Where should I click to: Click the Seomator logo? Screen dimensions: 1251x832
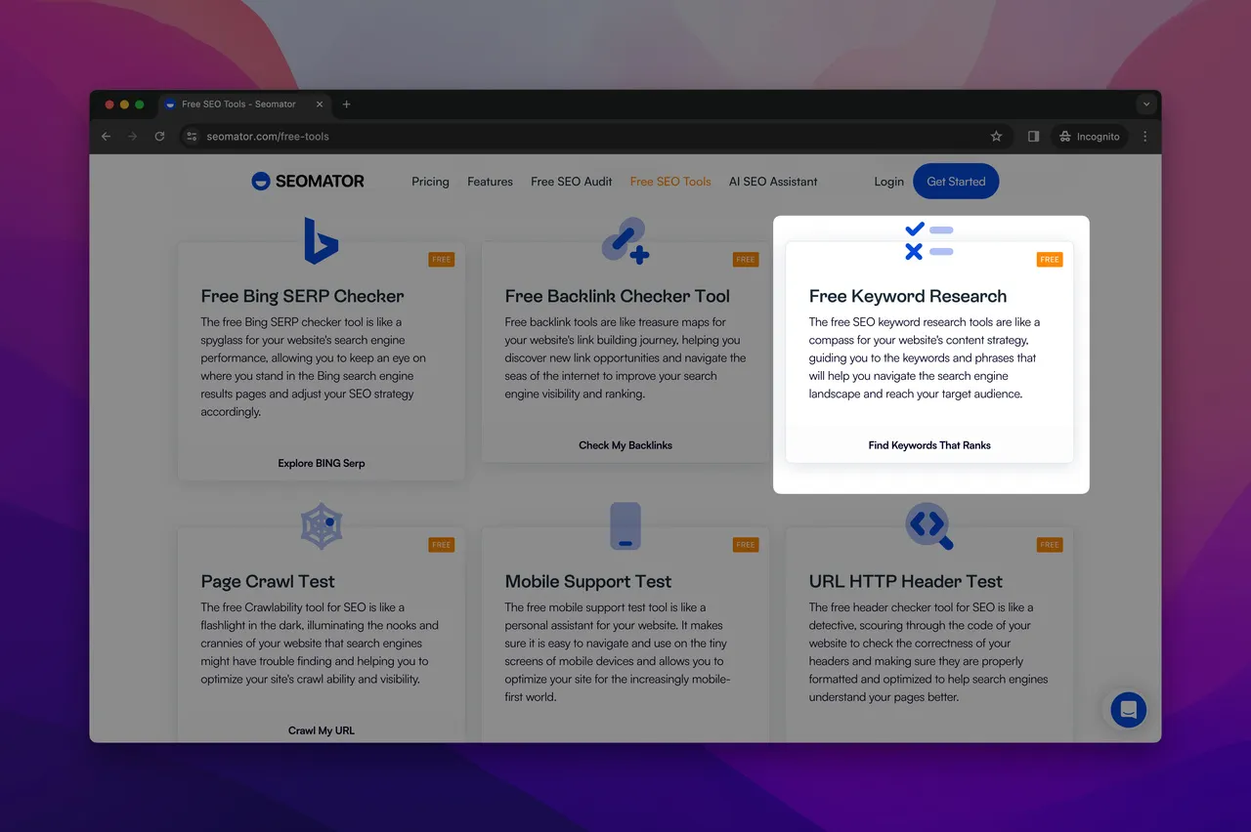308,181
